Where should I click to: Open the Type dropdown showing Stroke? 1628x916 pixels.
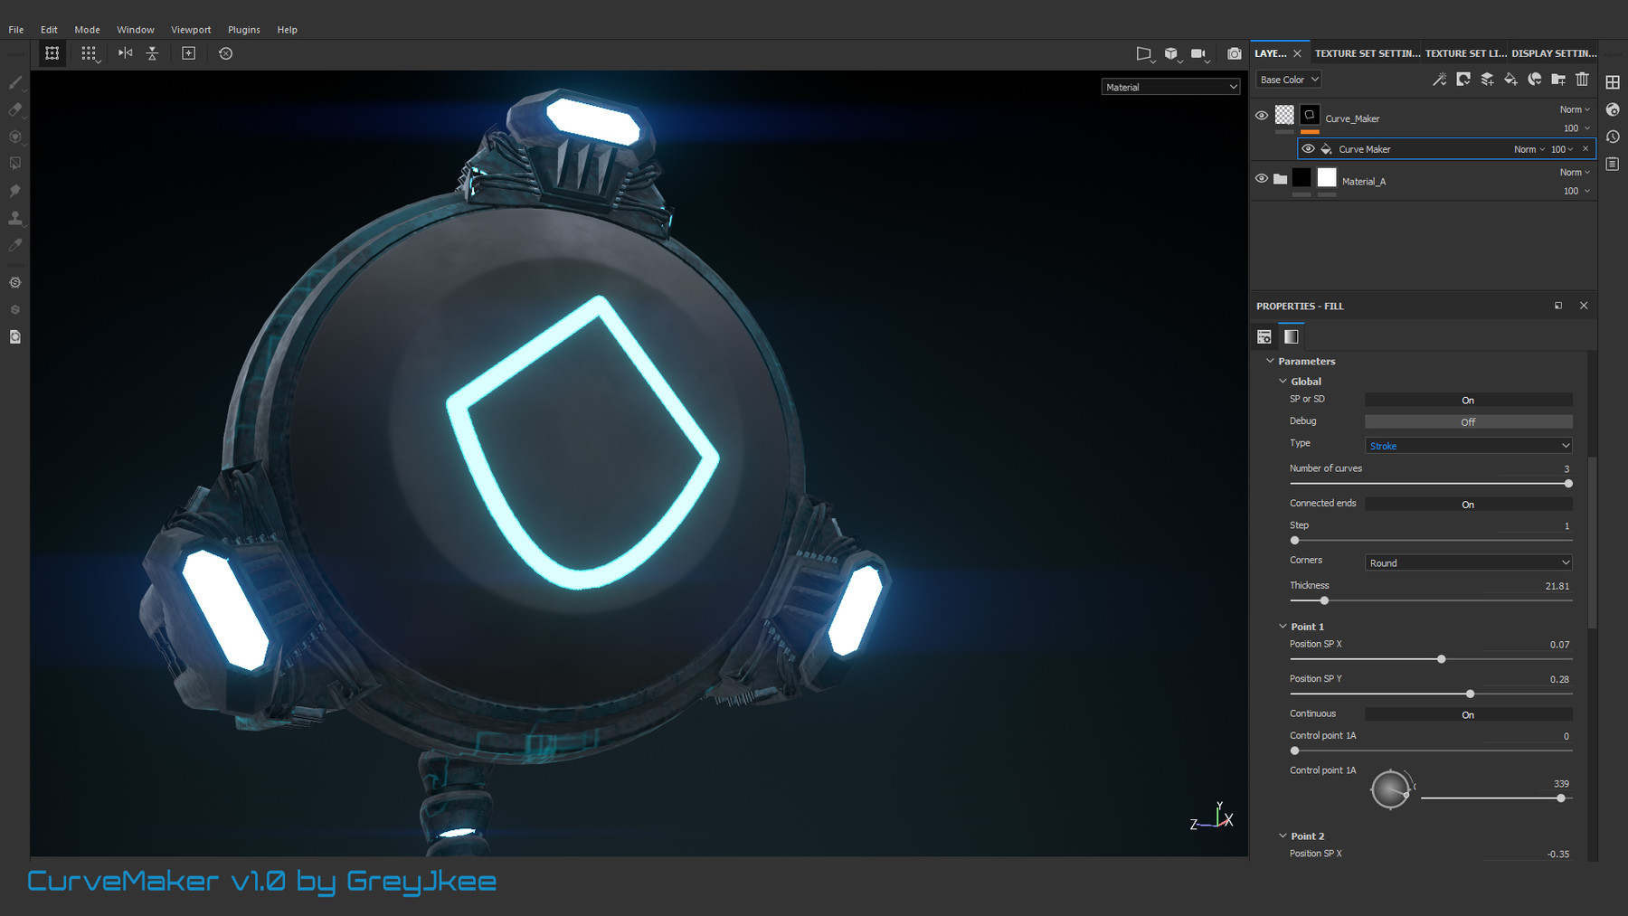(1467, 445)
